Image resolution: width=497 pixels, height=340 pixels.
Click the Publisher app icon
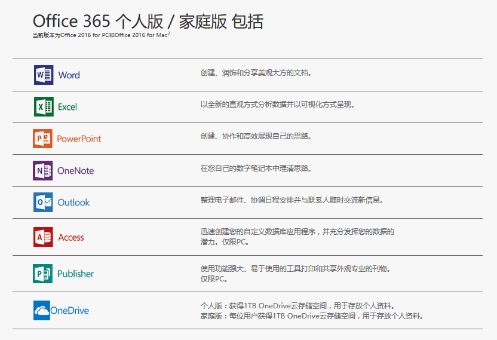(x=43, y=274)
